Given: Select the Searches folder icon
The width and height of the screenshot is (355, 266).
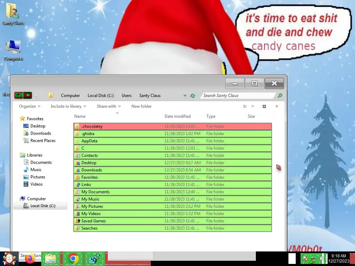Looking at the screenshot, I should (x=78, y=228).
